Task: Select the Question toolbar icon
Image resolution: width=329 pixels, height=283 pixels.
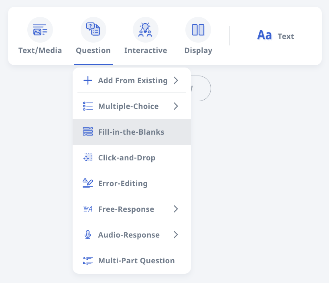Action: (93, 30)
